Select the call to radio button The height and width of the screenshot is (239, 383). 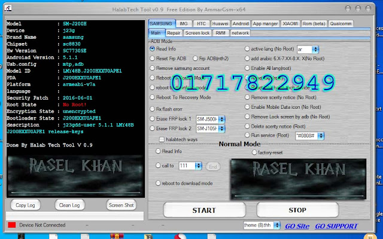click(158, 166)
